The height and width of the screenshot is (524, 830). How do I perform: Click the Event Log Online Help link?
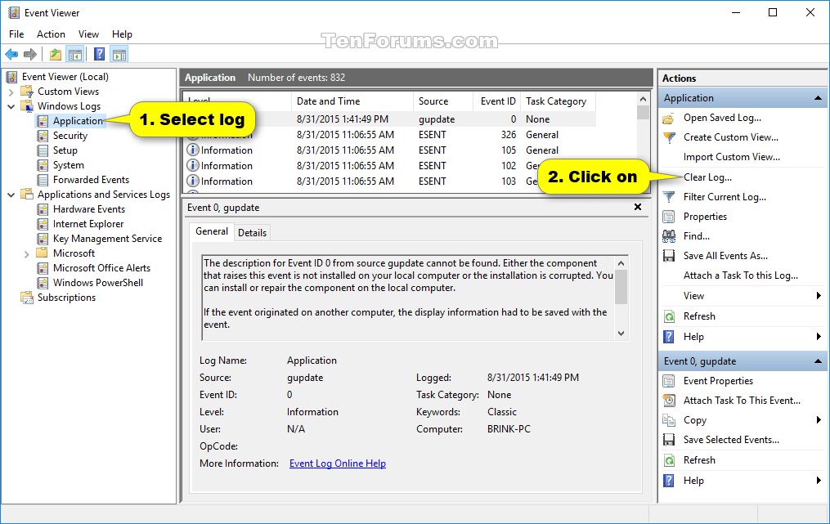(x=337, y=464)
